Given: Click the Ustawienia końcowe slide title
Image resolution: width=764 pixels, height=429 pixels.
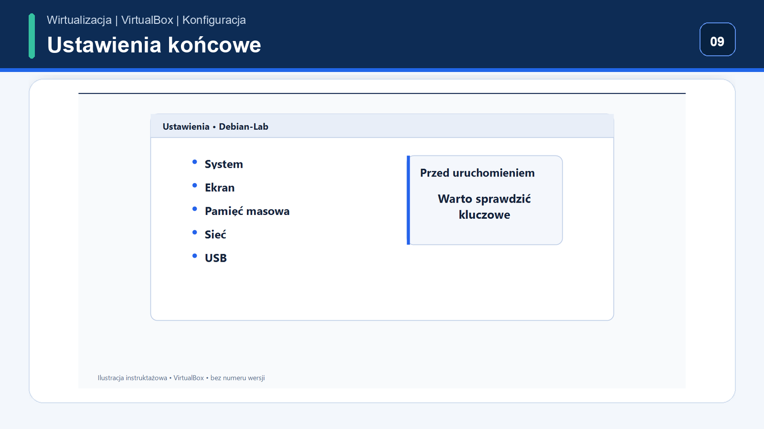Looking at the screenshot, I should [154, 45].
